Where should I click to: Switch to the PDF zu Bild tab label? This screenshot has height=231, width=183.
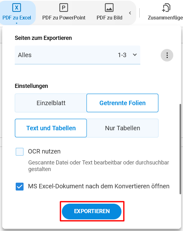(x=110, y=18)
